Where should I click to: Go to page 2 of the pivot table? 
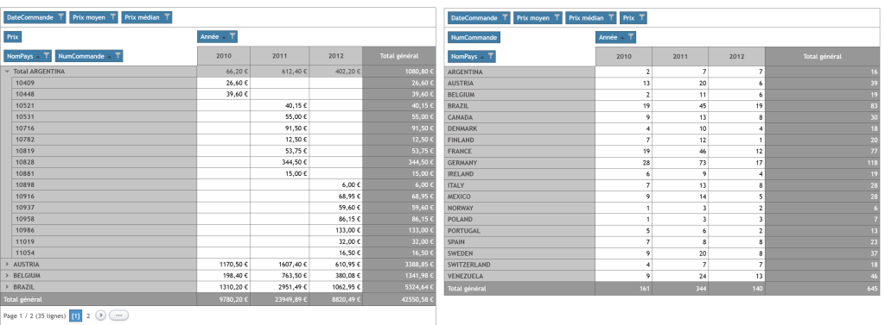(x=89, y=316)
